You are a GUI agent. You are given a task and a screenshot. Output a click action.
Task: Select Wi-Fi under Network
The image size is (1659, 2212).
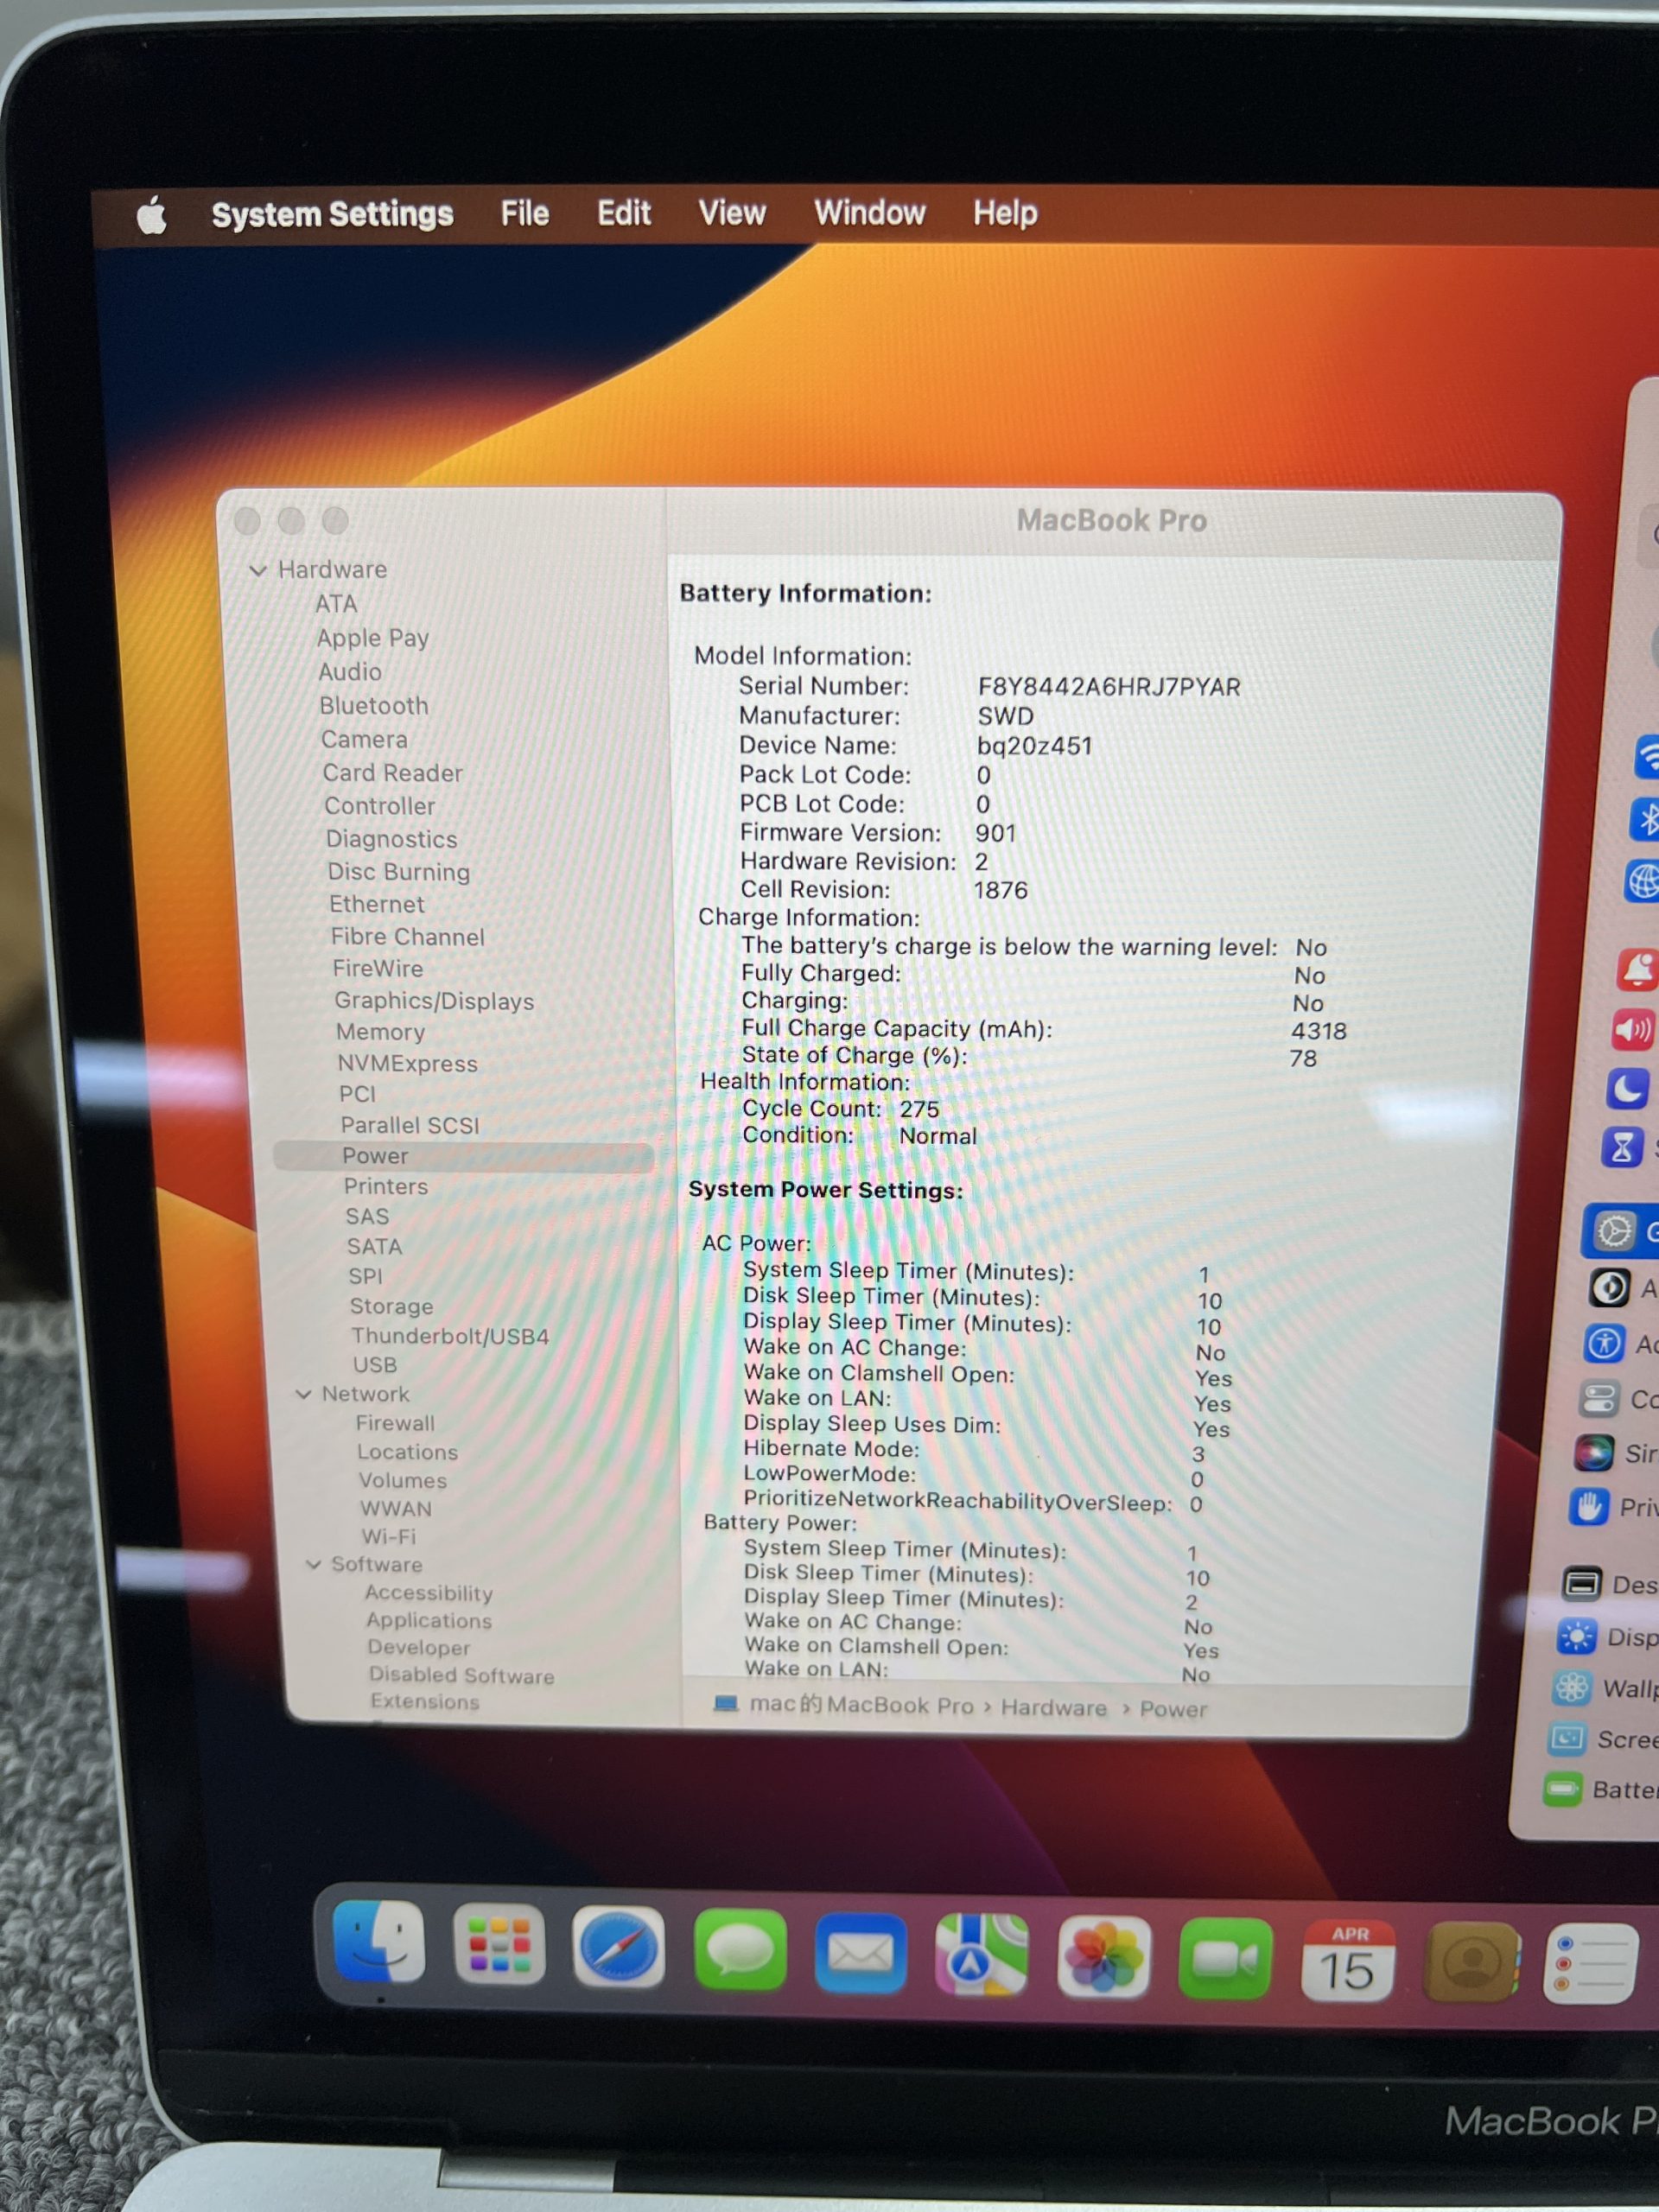[388, 1536]
